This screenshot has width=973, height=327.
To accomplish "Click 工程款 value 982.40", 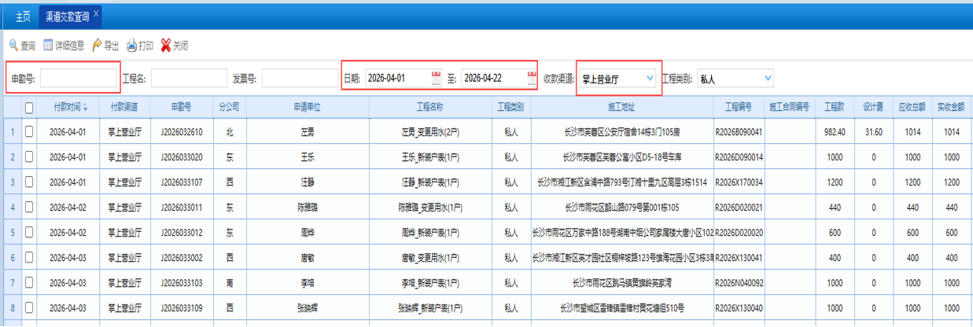I will pyautogui.click(x=835, y=132).
